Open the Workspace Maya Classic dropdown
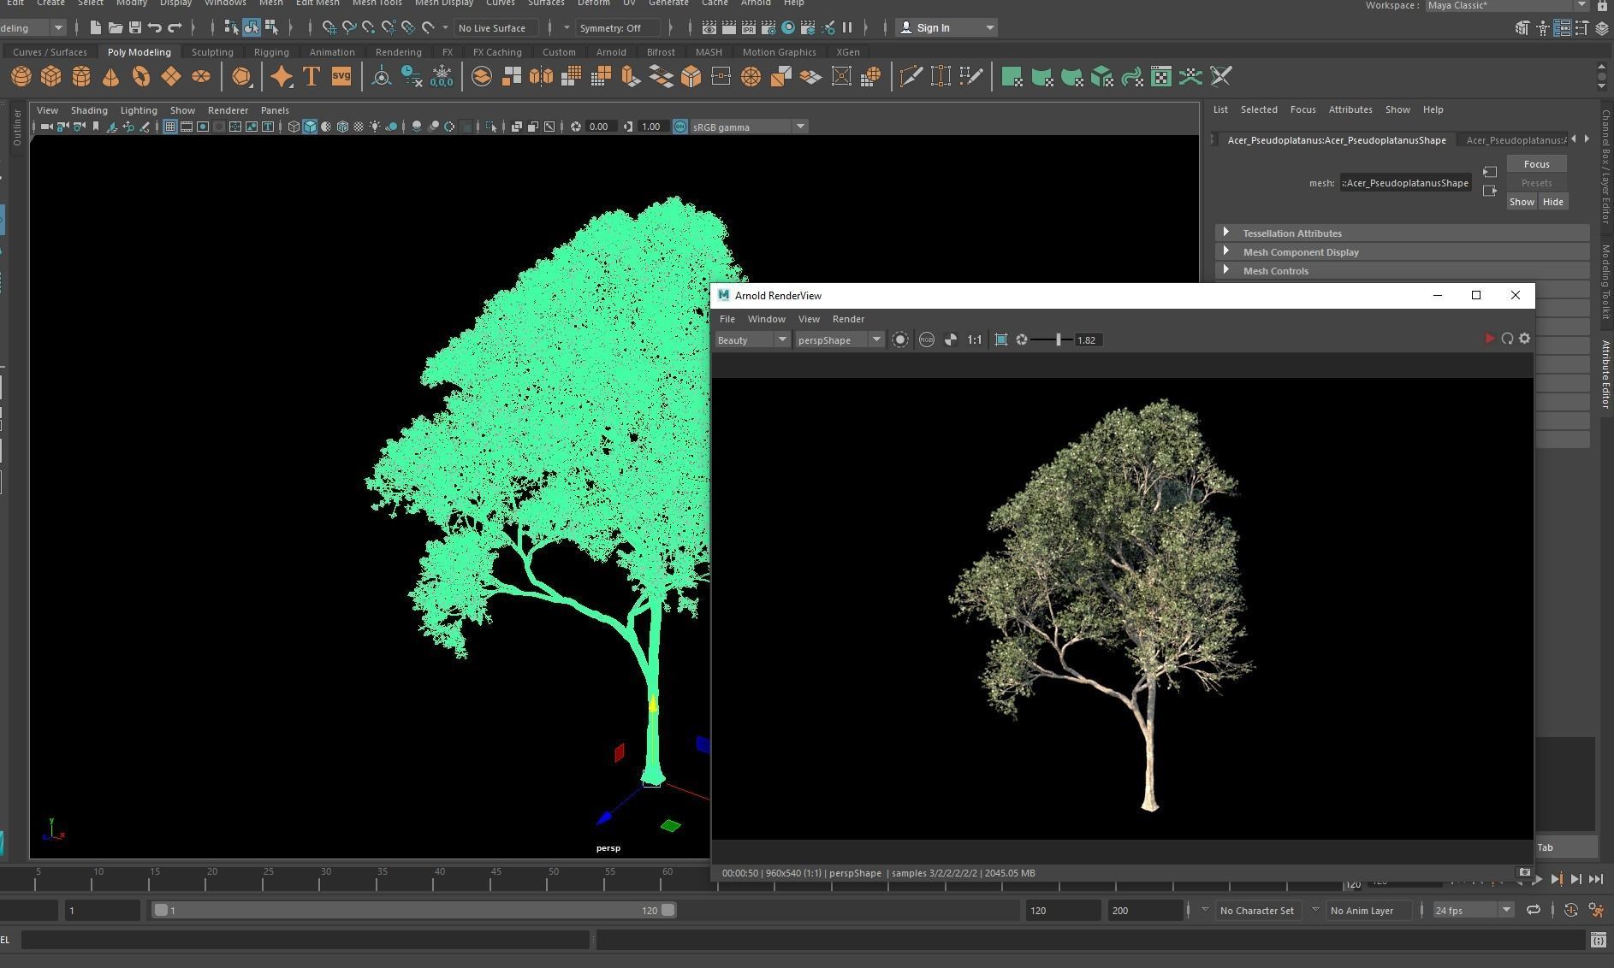The image size is (1614, 968). 1506,5
